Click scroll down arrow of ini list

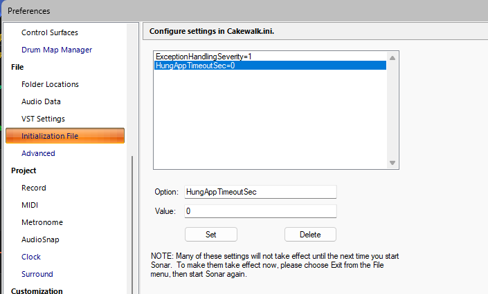[392, 163]
